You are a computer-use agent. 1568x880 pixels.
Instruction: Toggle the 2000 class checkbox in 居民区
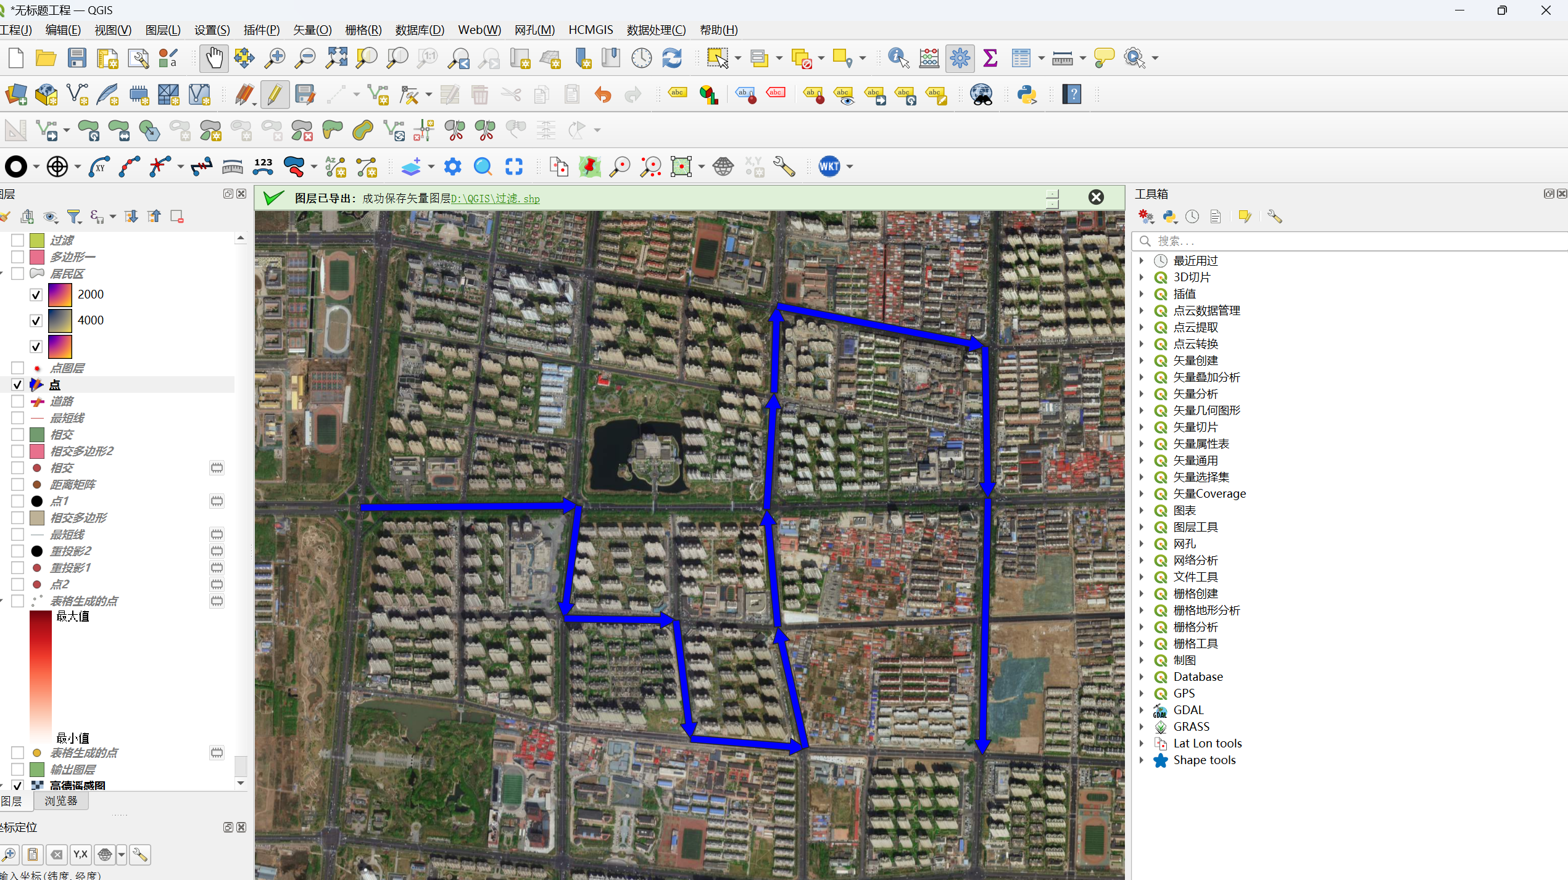36,295
